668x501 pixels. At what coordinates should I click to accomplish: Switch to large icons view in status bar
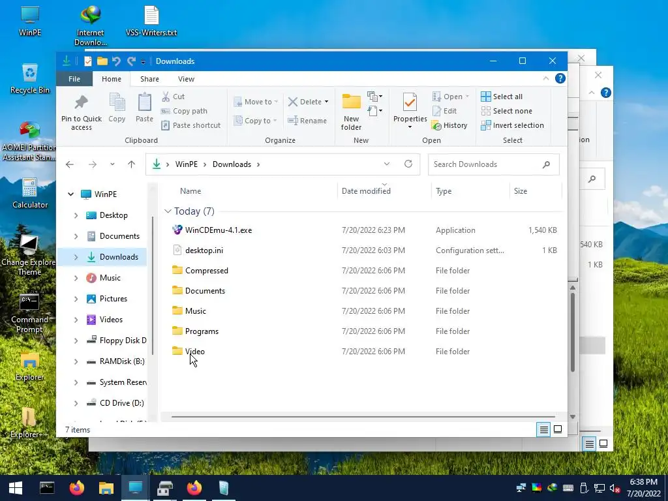(x=558, y=429)
